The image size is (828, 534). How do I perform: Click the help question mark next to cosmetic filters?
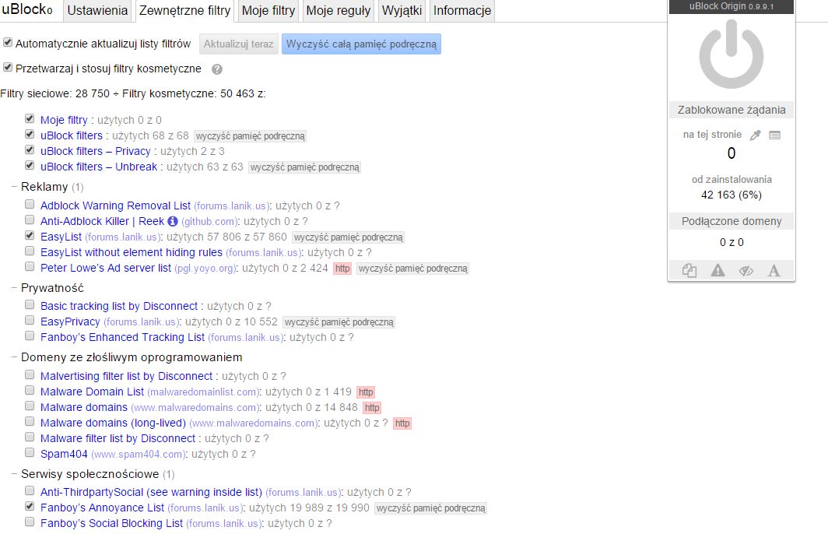(216, 69)
